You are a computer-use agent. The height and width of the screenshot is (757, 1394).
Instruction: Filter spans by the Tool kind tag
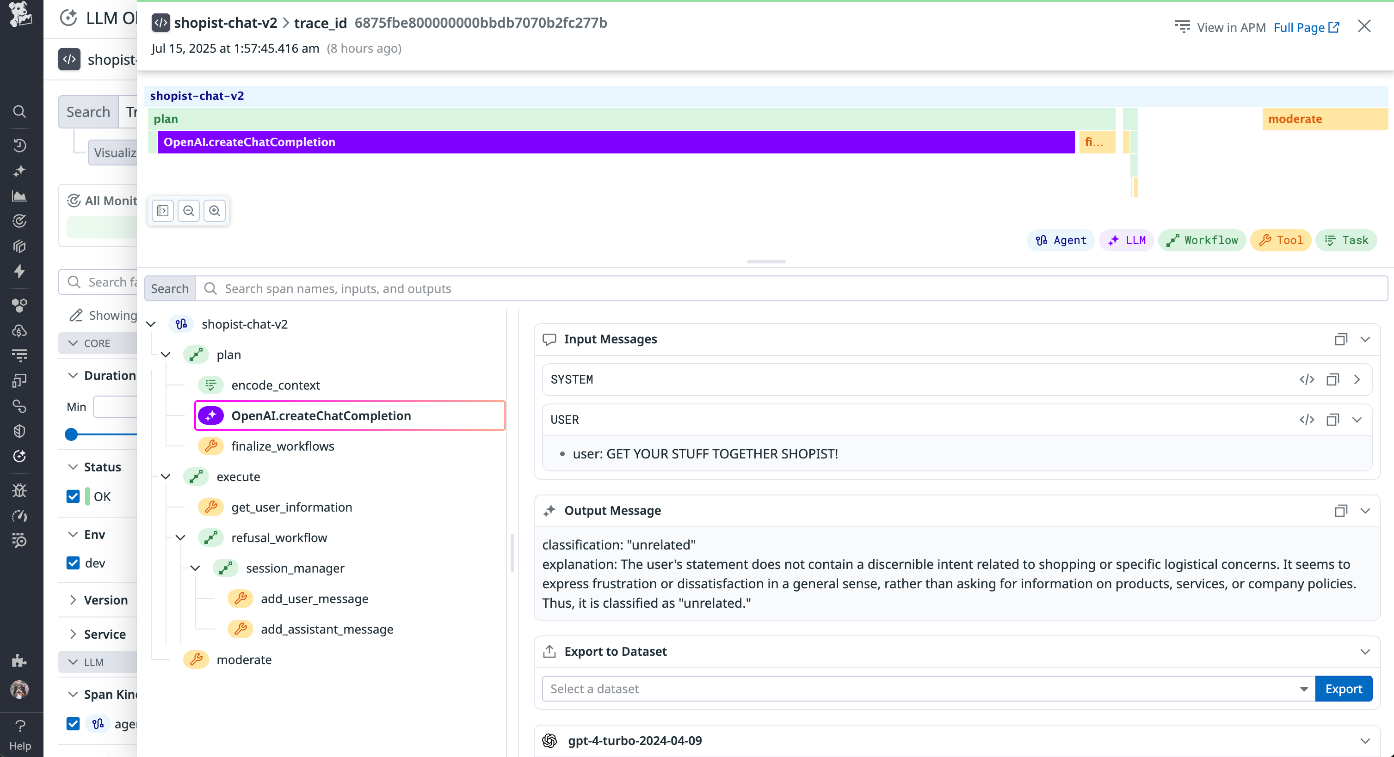tap(1281, 240)
